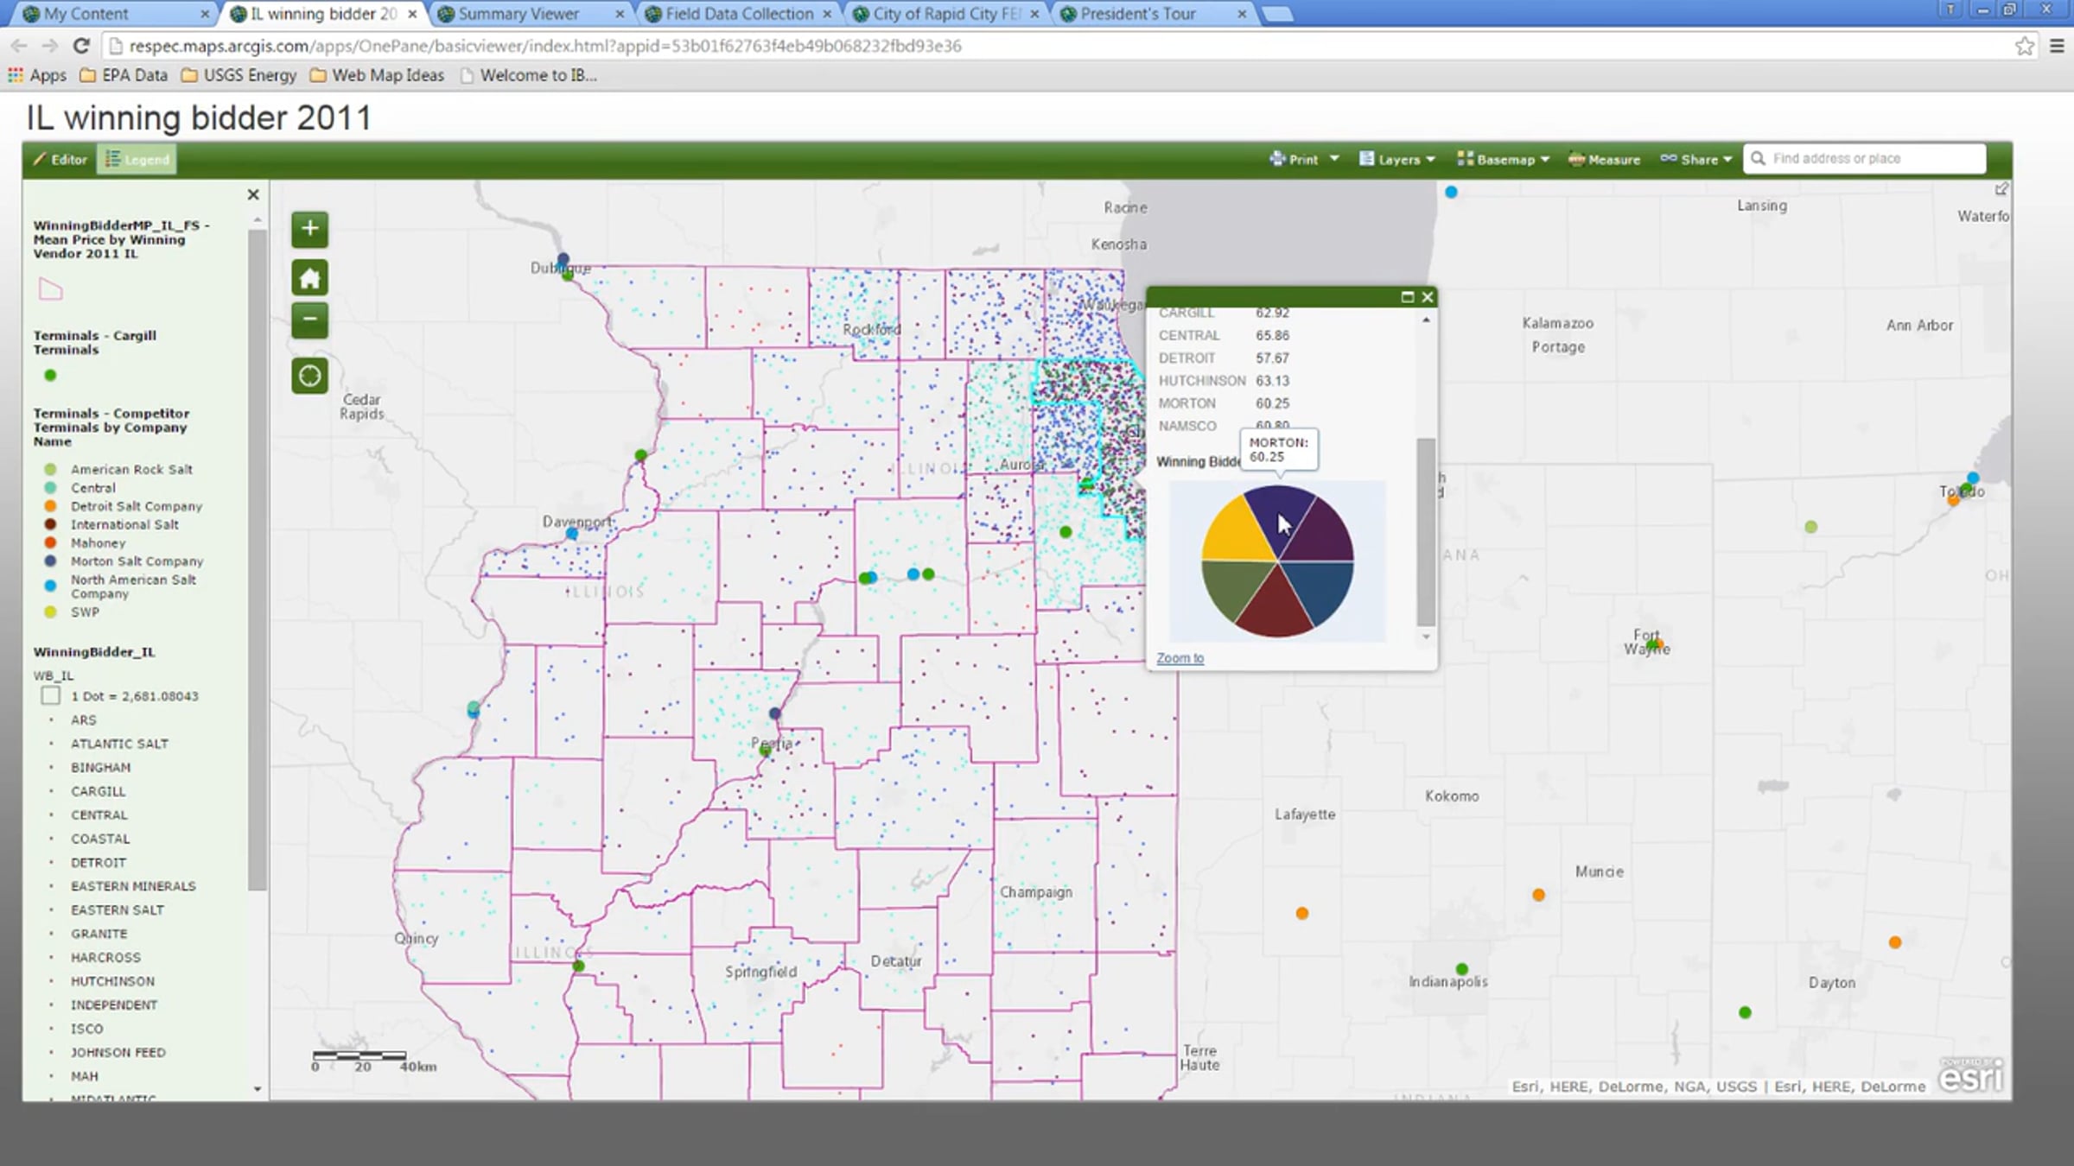2074x1166 pixels.
Task: Click the search magnifier icon
Action: [x=1757, y=159]
